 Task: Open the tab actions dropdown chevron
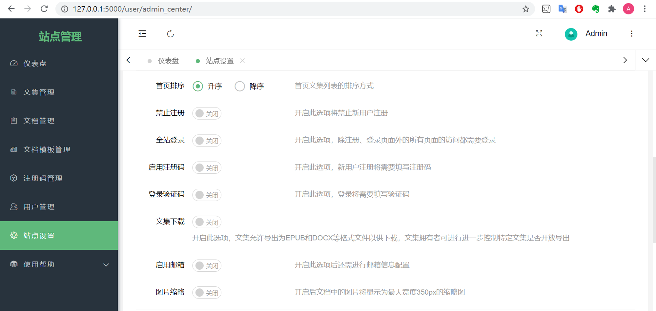coord(646,60)
